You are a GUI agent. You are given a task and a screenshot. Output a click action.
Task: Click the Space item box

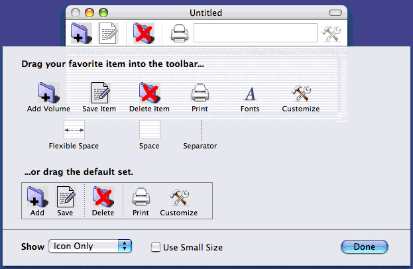[x=149, y=131]
